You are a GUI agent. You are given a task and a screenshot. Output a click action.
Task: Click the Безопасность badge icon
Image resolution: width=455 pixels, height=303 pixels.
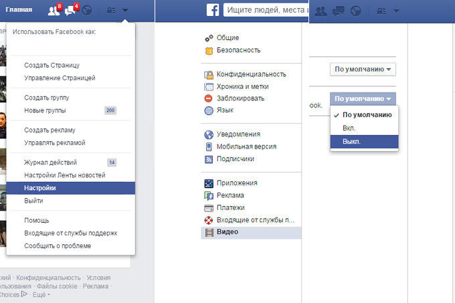click(x=209, y=51)
